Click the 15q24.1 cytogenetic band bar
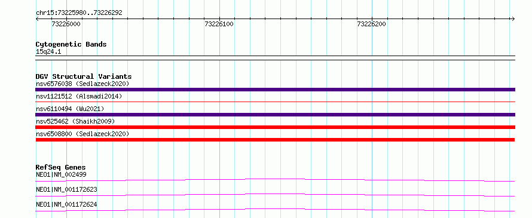The image size is (532, 218). [x=275, y=58]
